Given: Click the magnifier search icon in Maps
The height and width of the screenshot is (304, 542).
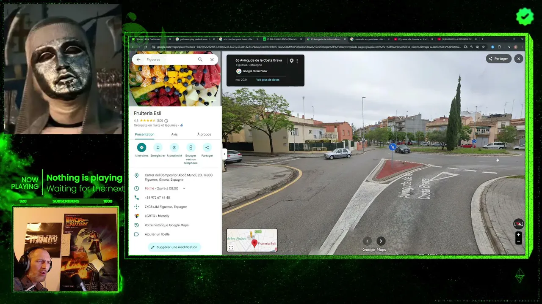Looking at the screenshot, I should [x=200, y=60].
